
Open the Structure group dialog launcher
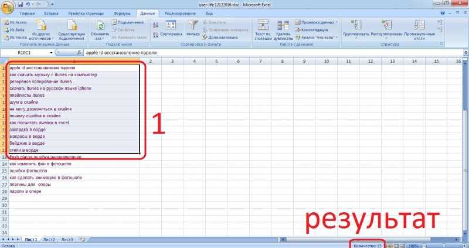point(441,45)
